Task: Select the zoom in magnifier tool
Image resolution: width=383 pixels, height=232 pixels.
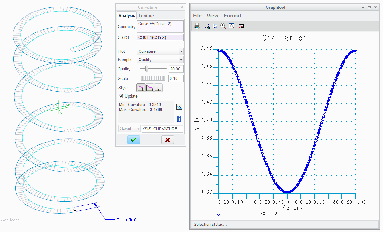Action: coord(223,26)
